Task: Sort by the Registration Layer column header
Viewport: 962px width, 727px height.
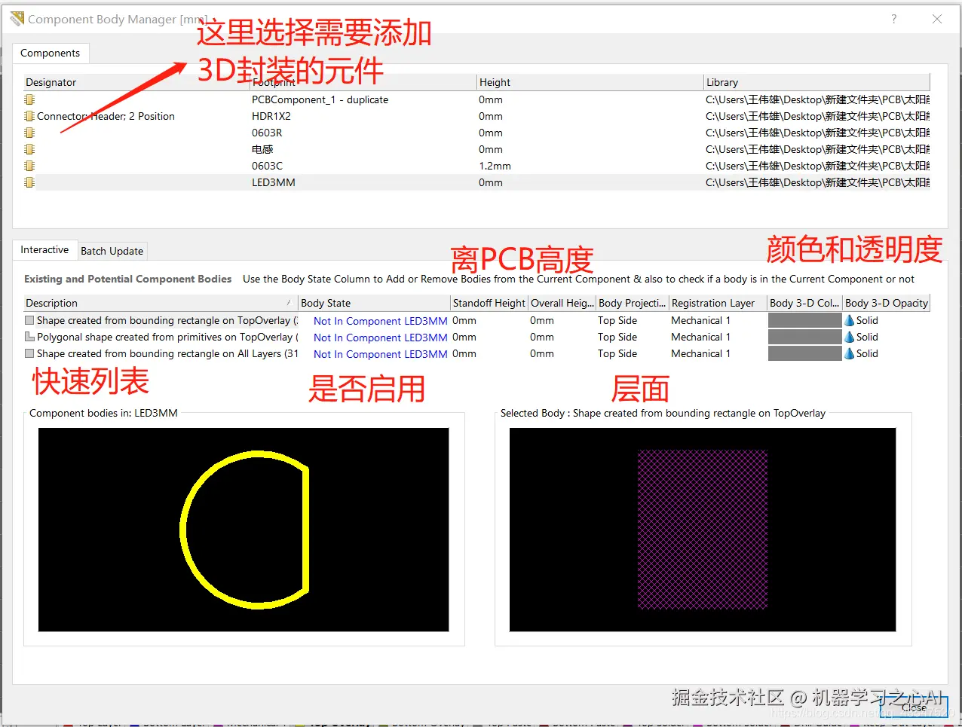Action: click(718, 303)
